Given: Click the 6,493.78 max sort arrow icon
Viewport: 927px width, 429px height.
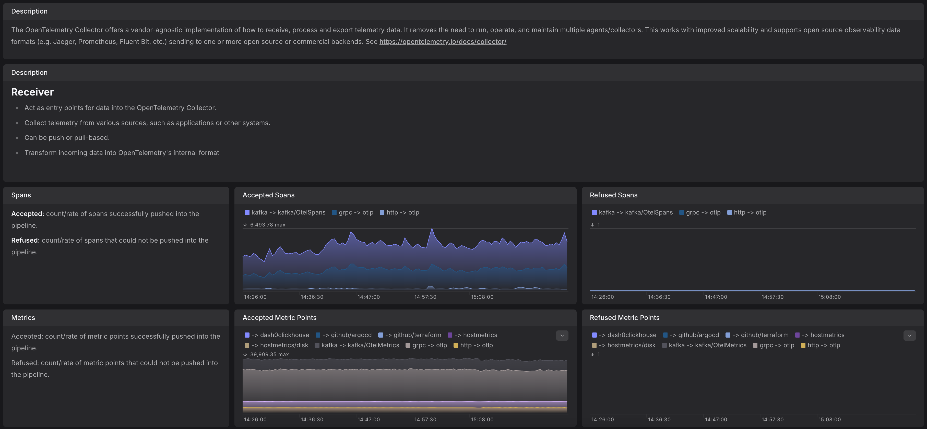Looking at the screenshot, I should (x=245, y=224).
